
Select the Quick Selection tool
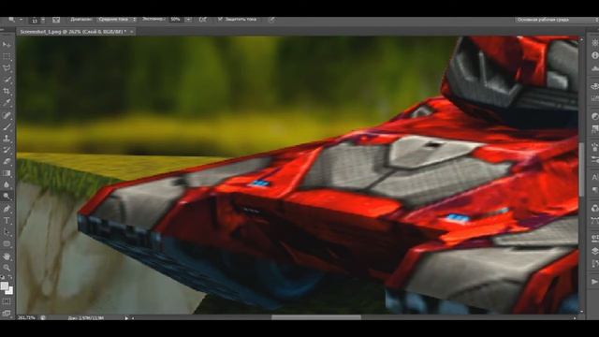[x=7, y=80]
